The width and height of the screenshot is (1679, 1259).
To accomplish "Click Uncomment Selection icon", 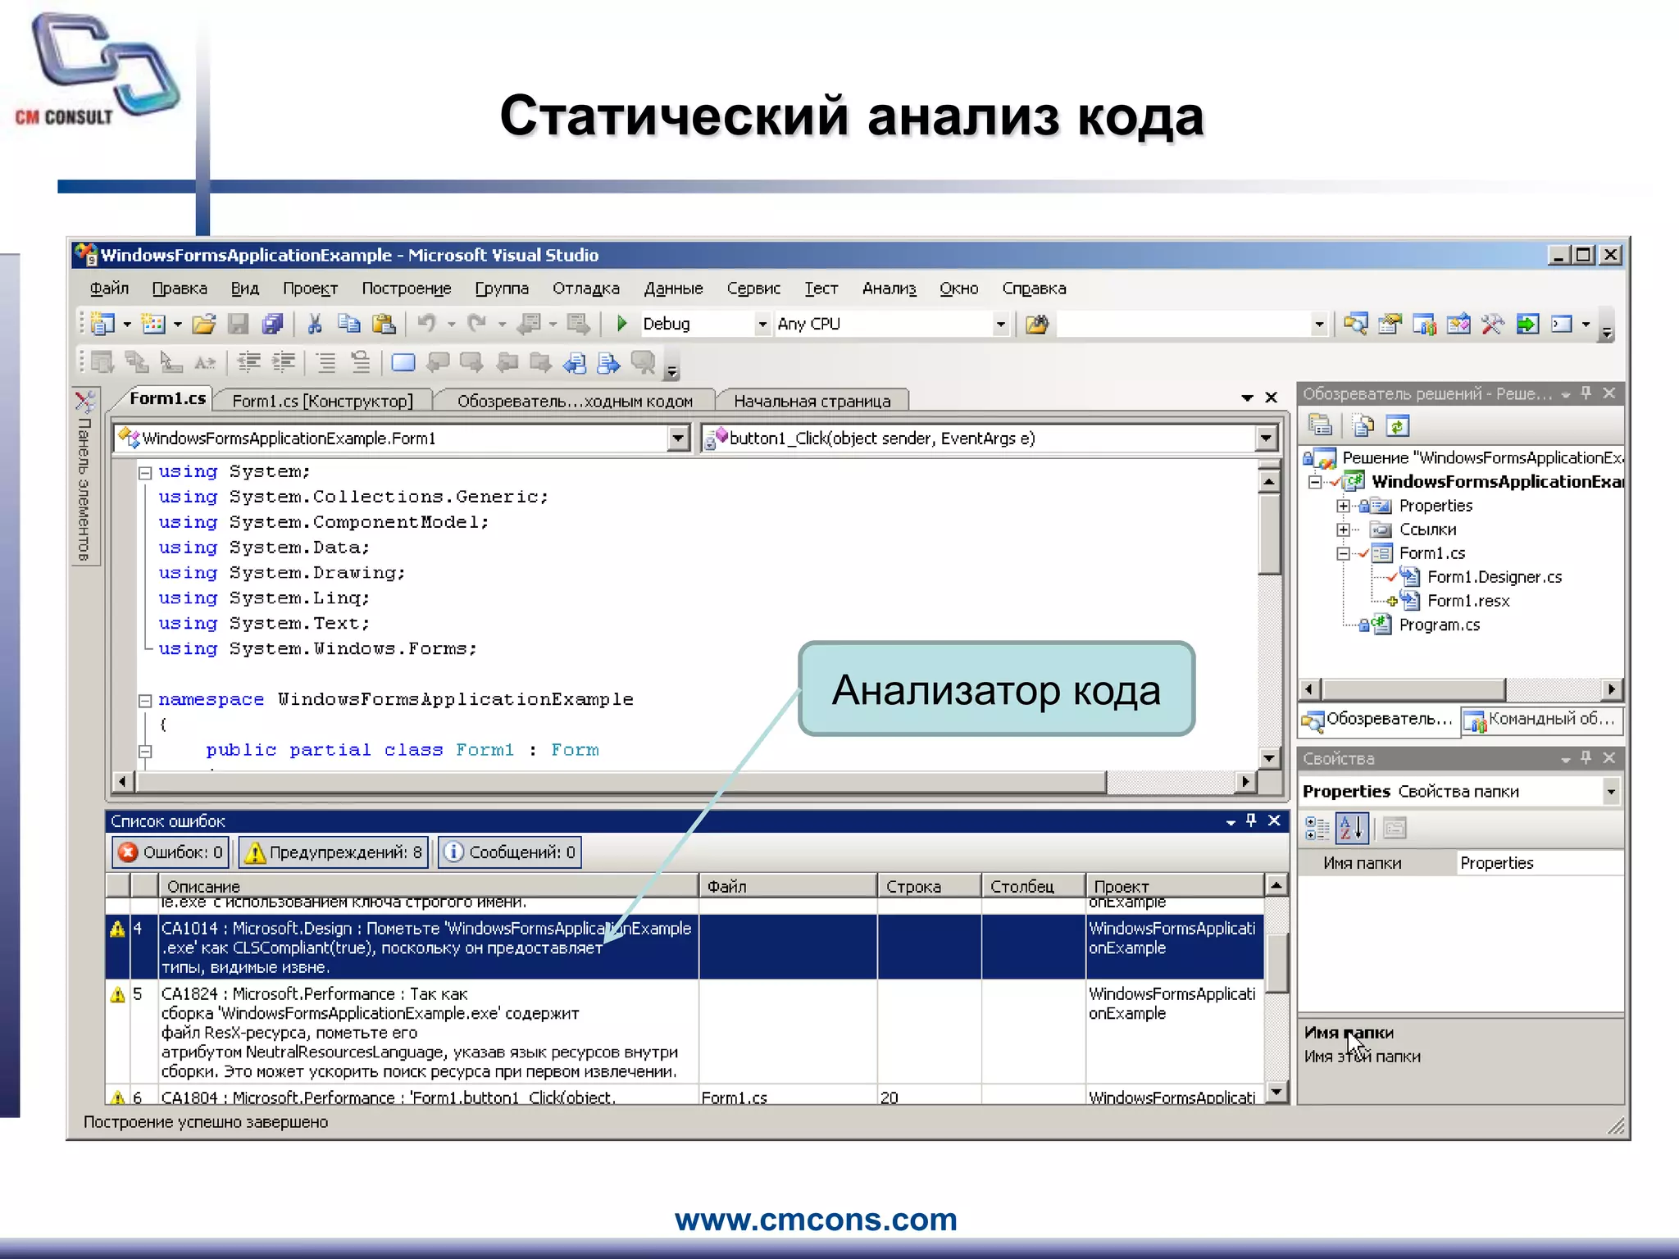I will pos(361,362).
